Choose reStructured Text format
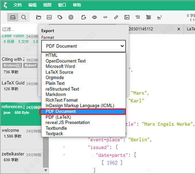The height and width of the screenshot is (174, 195). [x=84, y=89]
